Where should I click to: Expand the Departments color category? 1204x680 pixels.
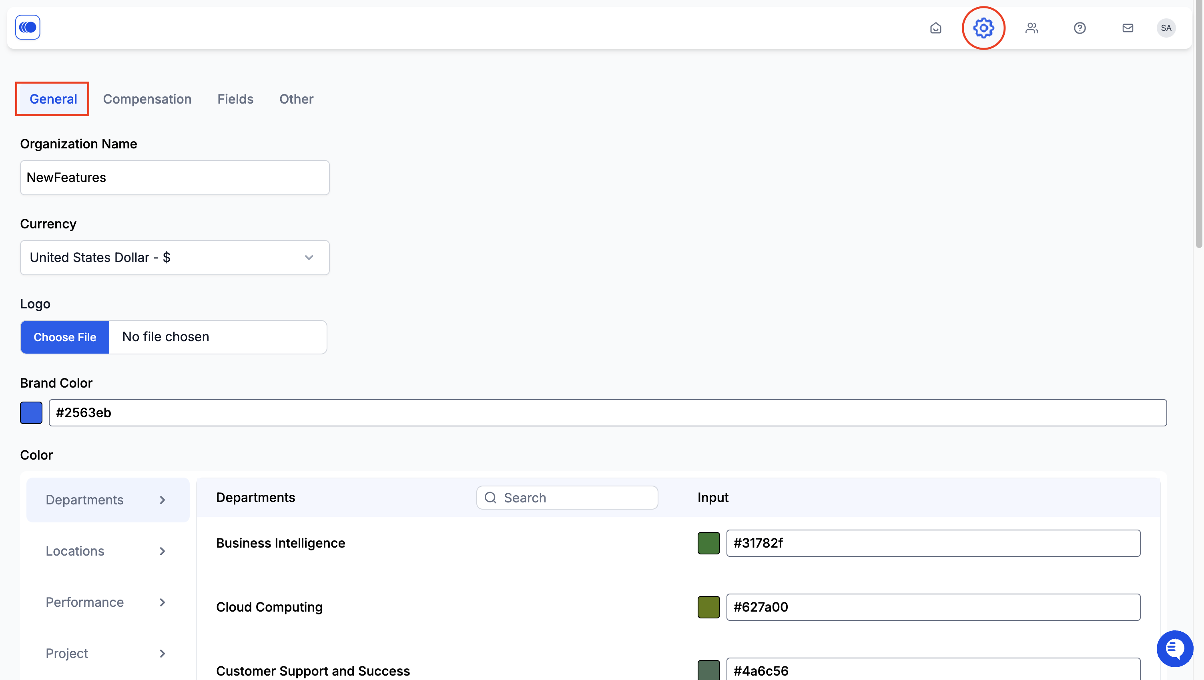108,500
